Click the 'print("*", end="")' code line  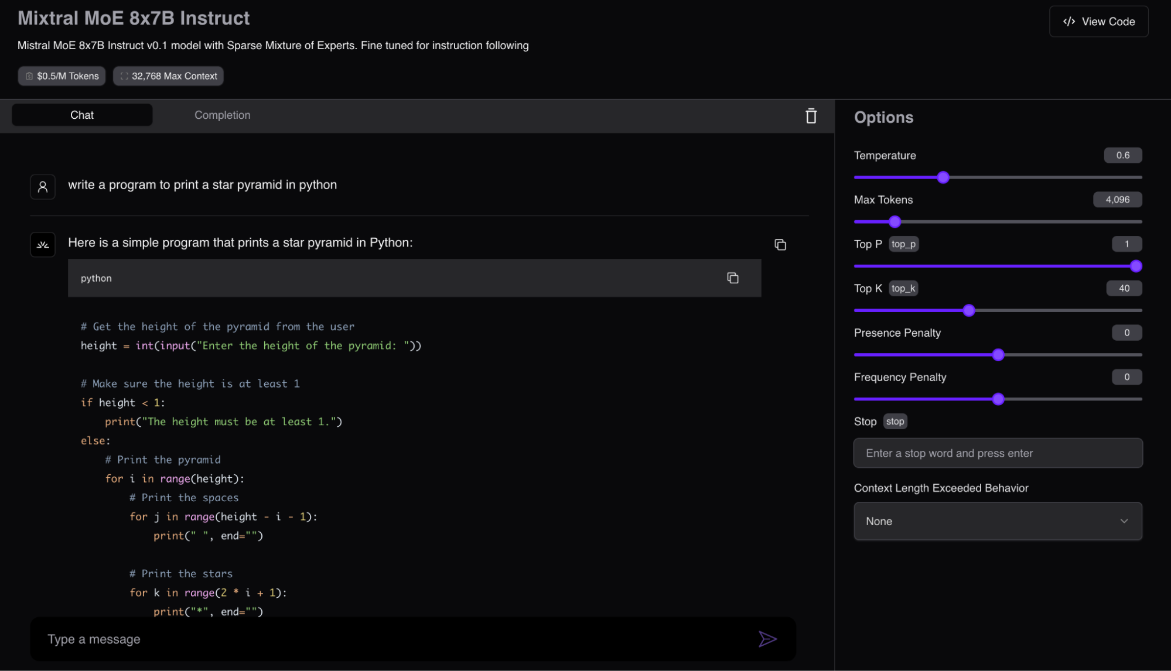[x=208, y=611]
